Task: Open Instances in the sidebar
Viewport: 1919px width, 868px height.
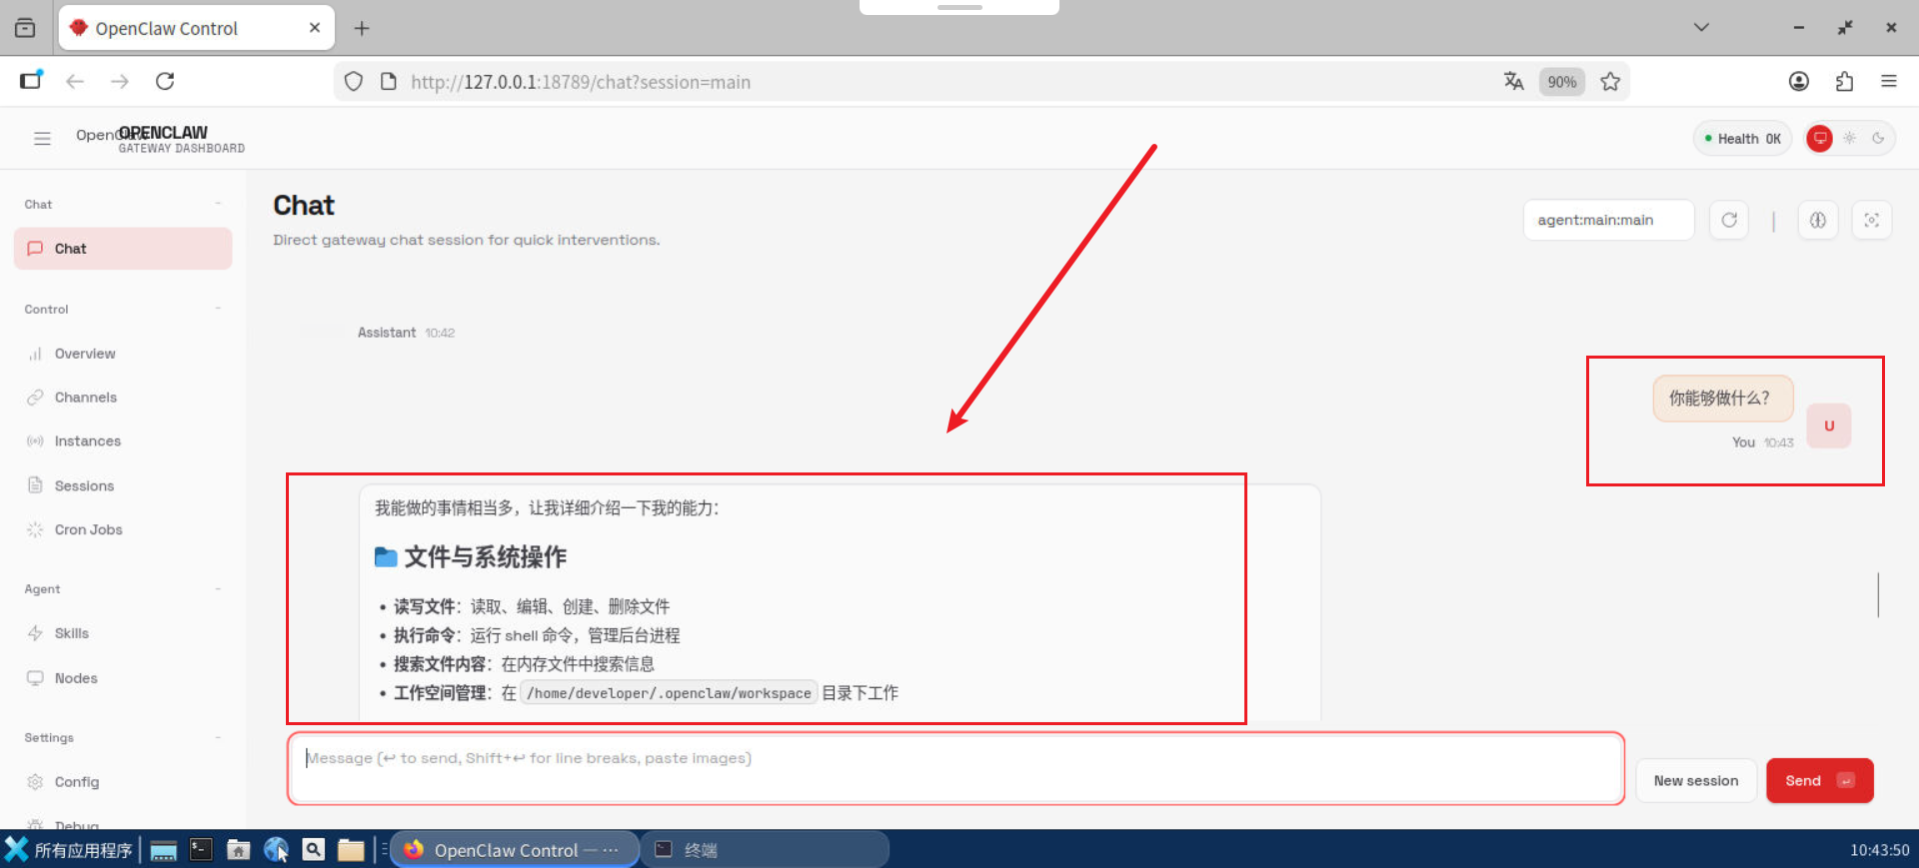Action: point(123,441)
